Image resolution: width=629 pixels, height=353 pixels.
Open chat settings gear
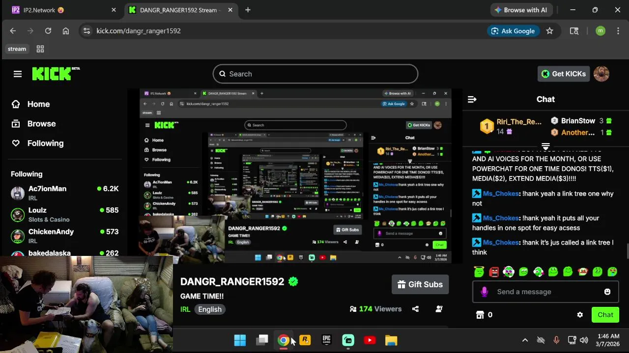click(580, 315)
